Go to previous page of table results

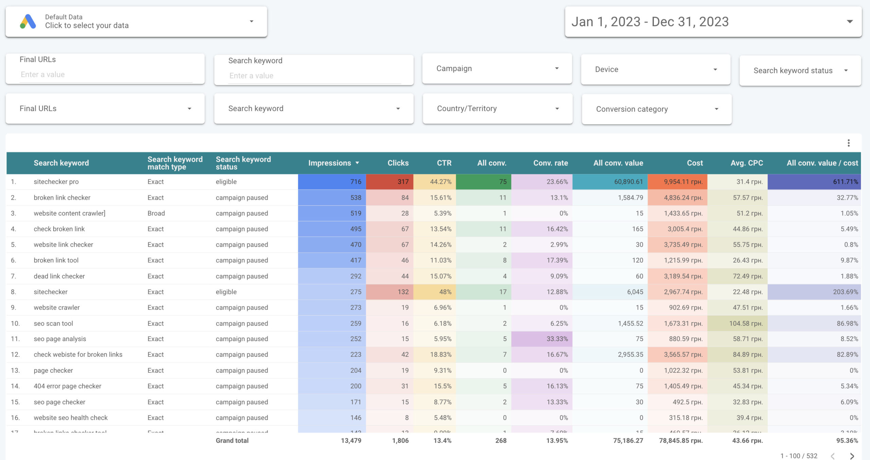point(833,456)
